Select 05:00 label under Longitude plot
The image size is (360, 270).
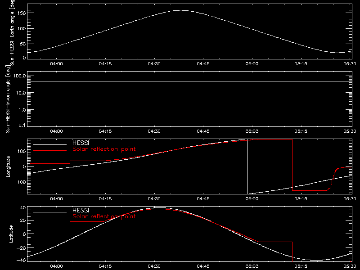[252, 198]
